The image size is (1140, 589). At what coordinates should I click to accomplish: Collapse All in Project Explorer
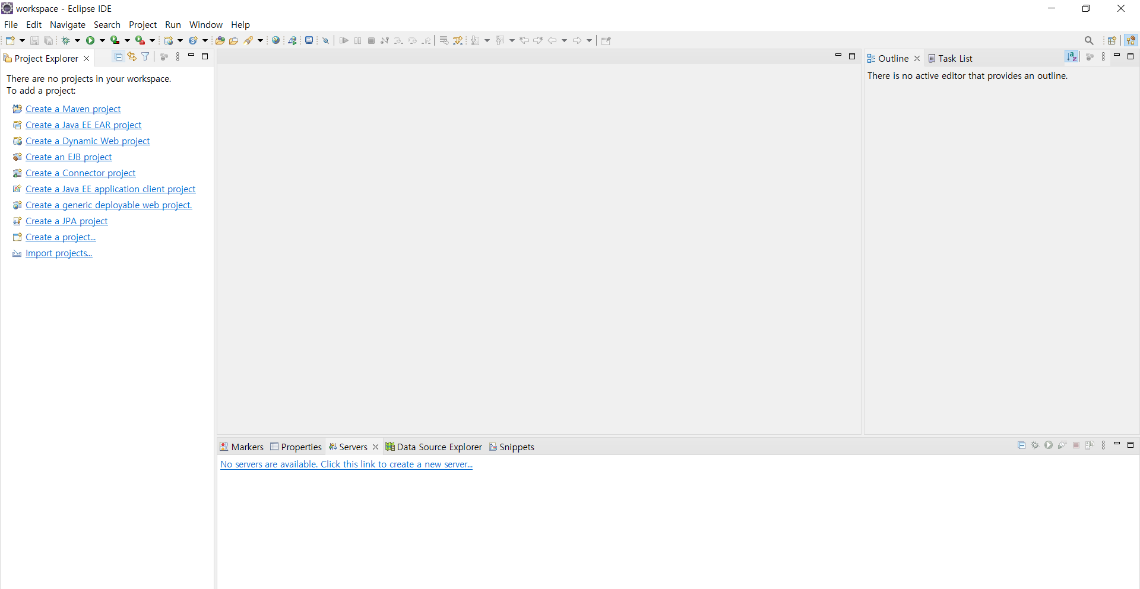(x=118, y=56)
